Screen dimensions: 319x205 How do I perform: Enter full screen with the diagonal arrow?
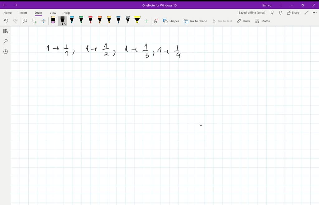pyautogui.click(x=306, y=12)
